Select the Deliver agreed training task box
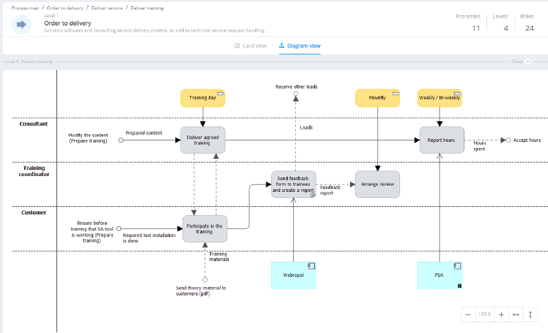This screenshot has width=548, height=333. tap(203, 140)
